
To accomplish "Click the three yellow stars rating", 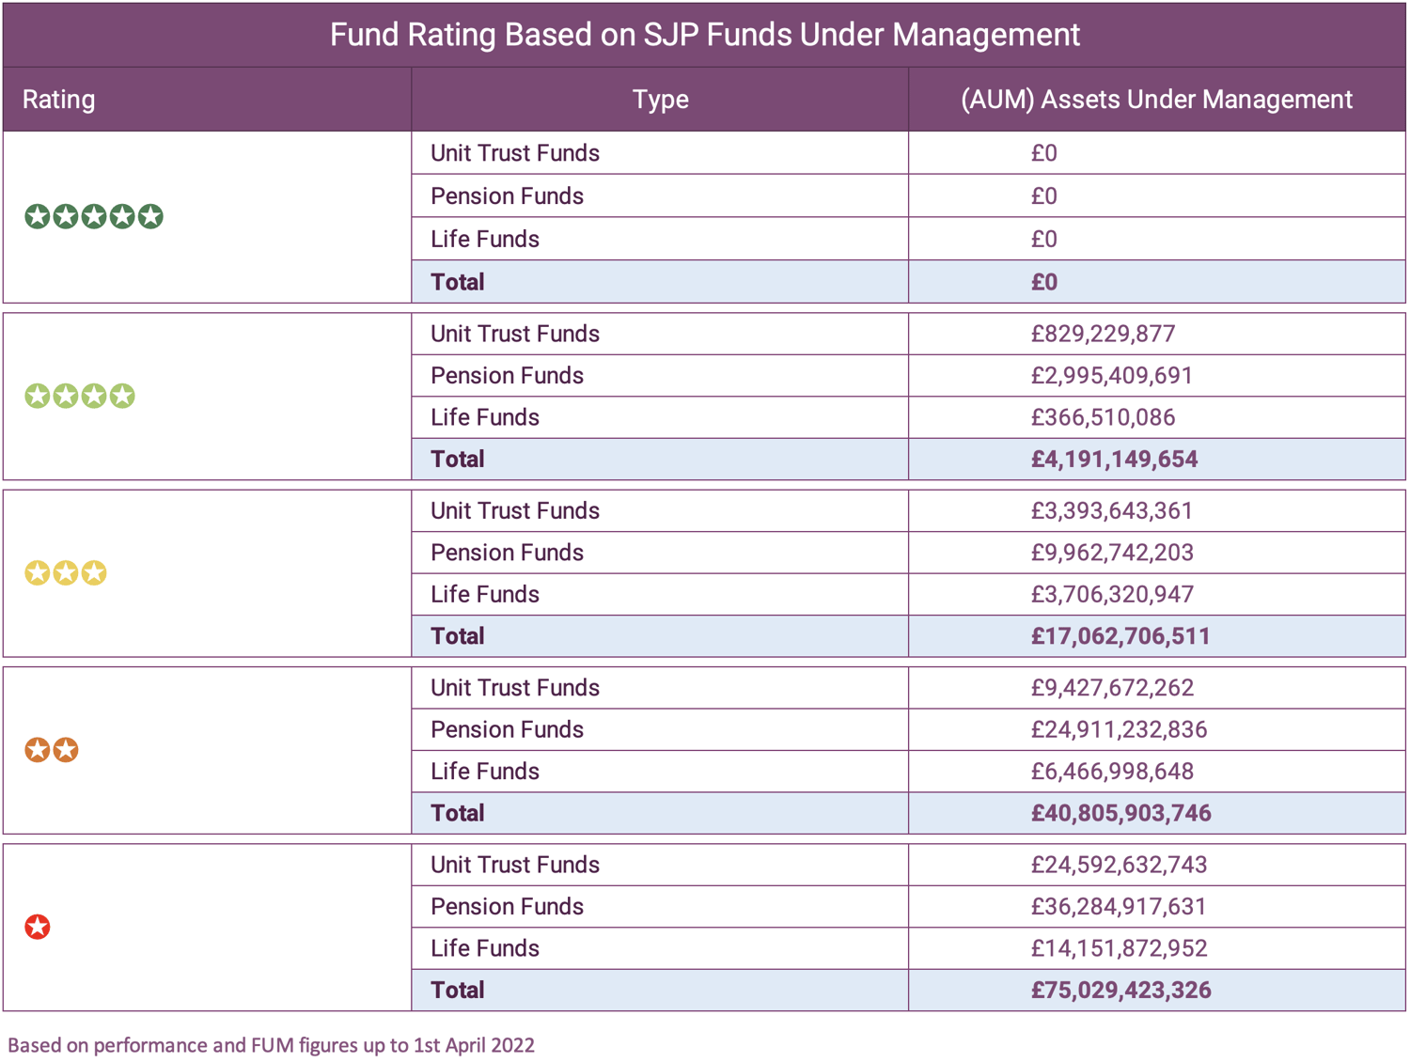I will 66,572.
